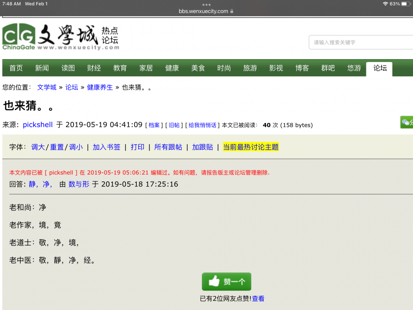The width and height of the screenshot is (413, 310).
Task: View all replies via 所有跟帖
Action: click(168, 147)
